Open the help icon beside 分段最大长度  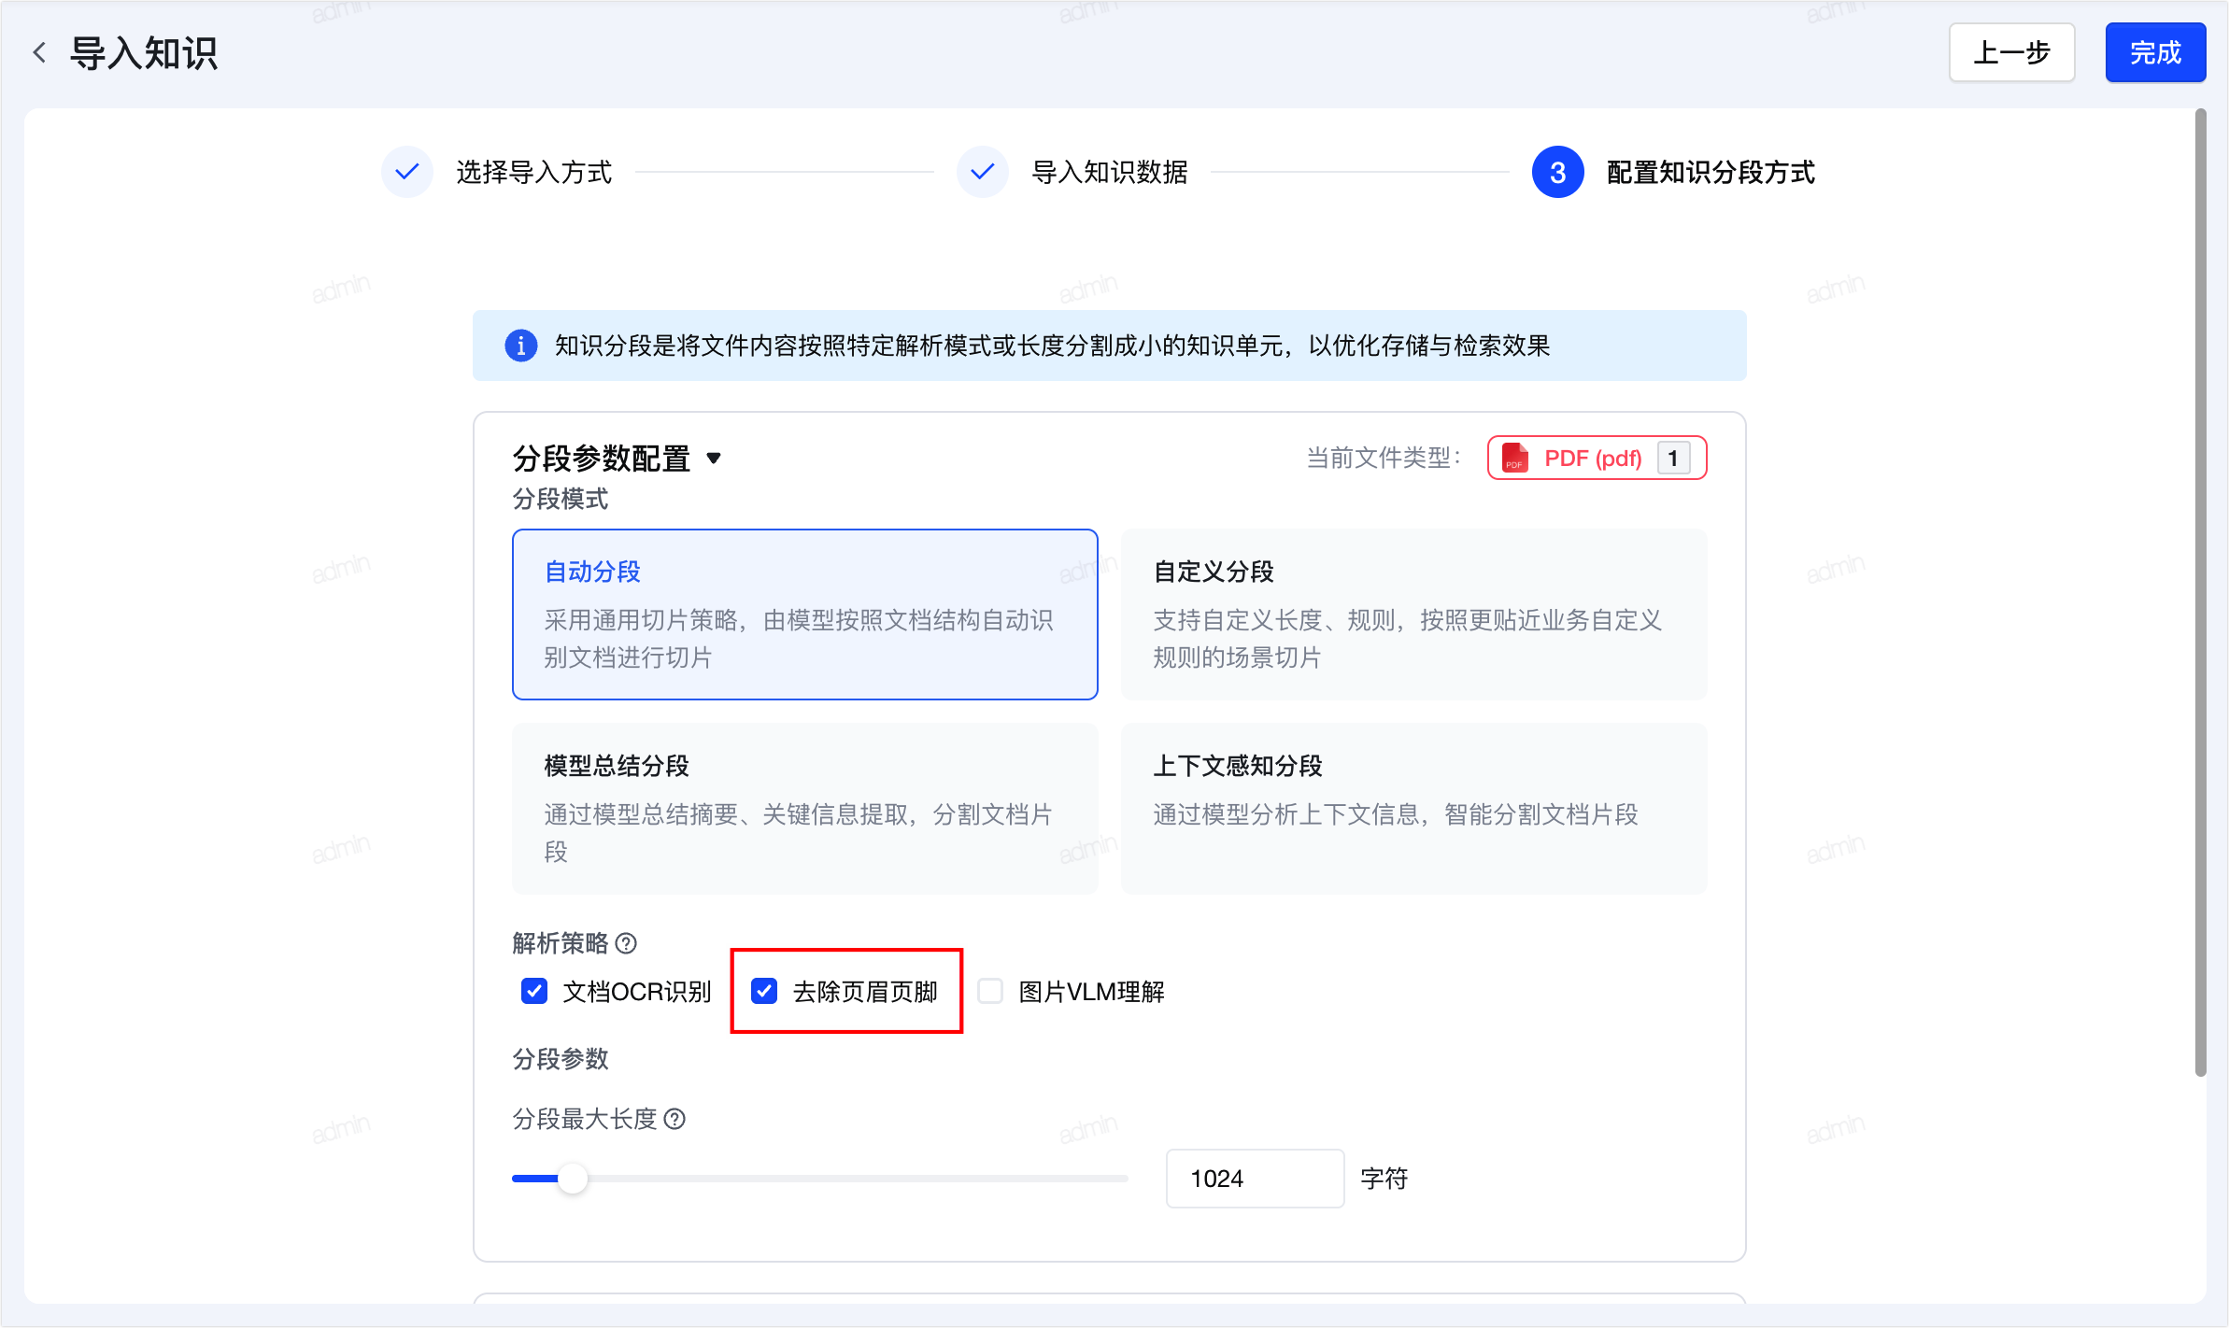click(674, 1119)
